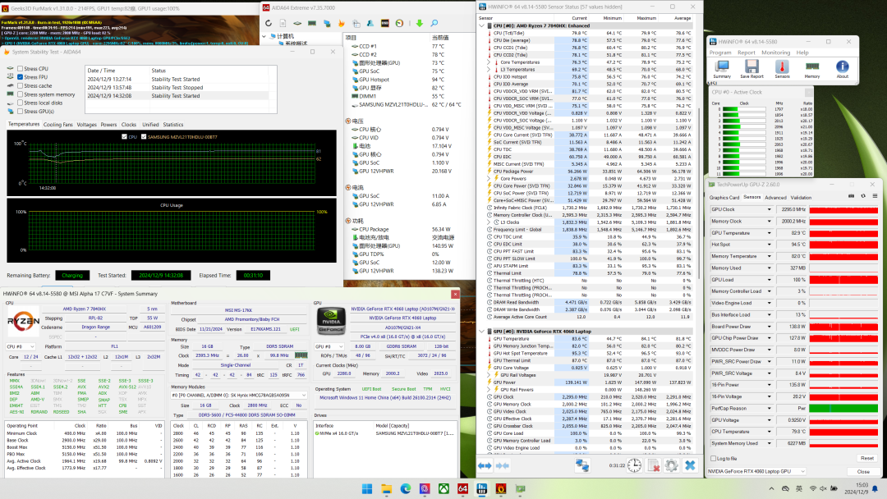Click GPU-Z screenshot camera icon
This screenshot has width=887, height=499.
[x=852, y=196]
